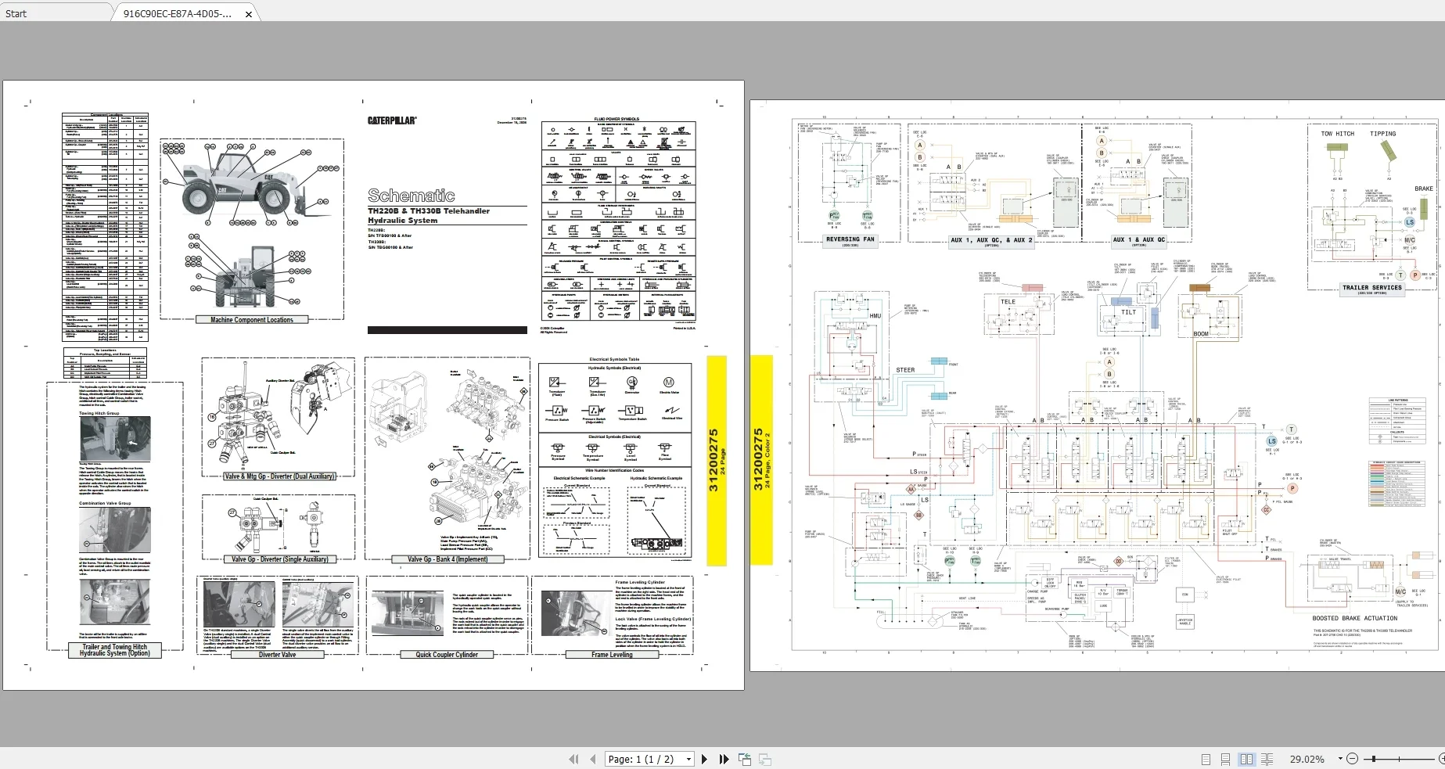Click the colored hydraulic schematic page

1097,385
